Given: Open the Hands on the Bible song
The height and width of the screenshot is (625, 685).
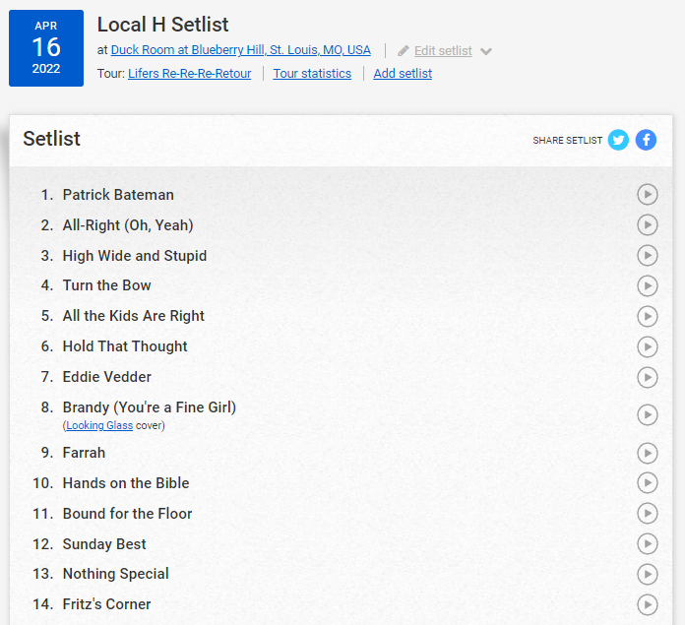Looking at the screenshot, I should (x=126, y=483).
